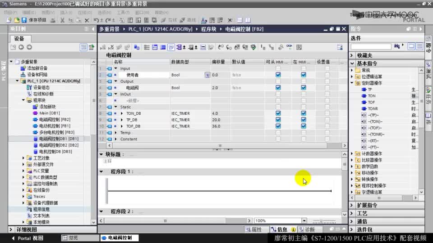The image size is (433, 243).
Task: Click the instruction search options icon
Action: click(397, 46)
